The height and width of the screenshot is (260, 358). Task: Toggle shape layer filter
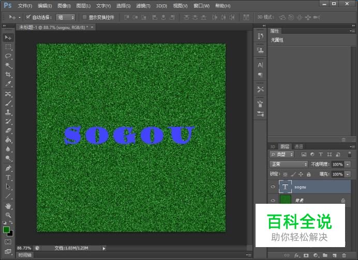(329, 154)
